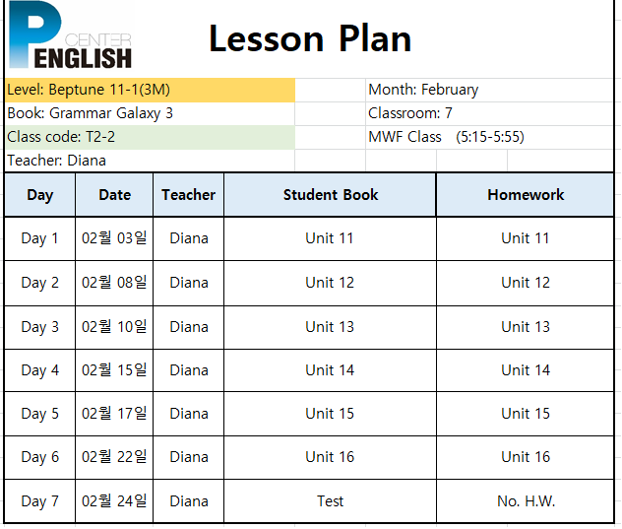Select the Day 4 cell
The width and height of the screenshot is (622, 529).
point(39,370)
